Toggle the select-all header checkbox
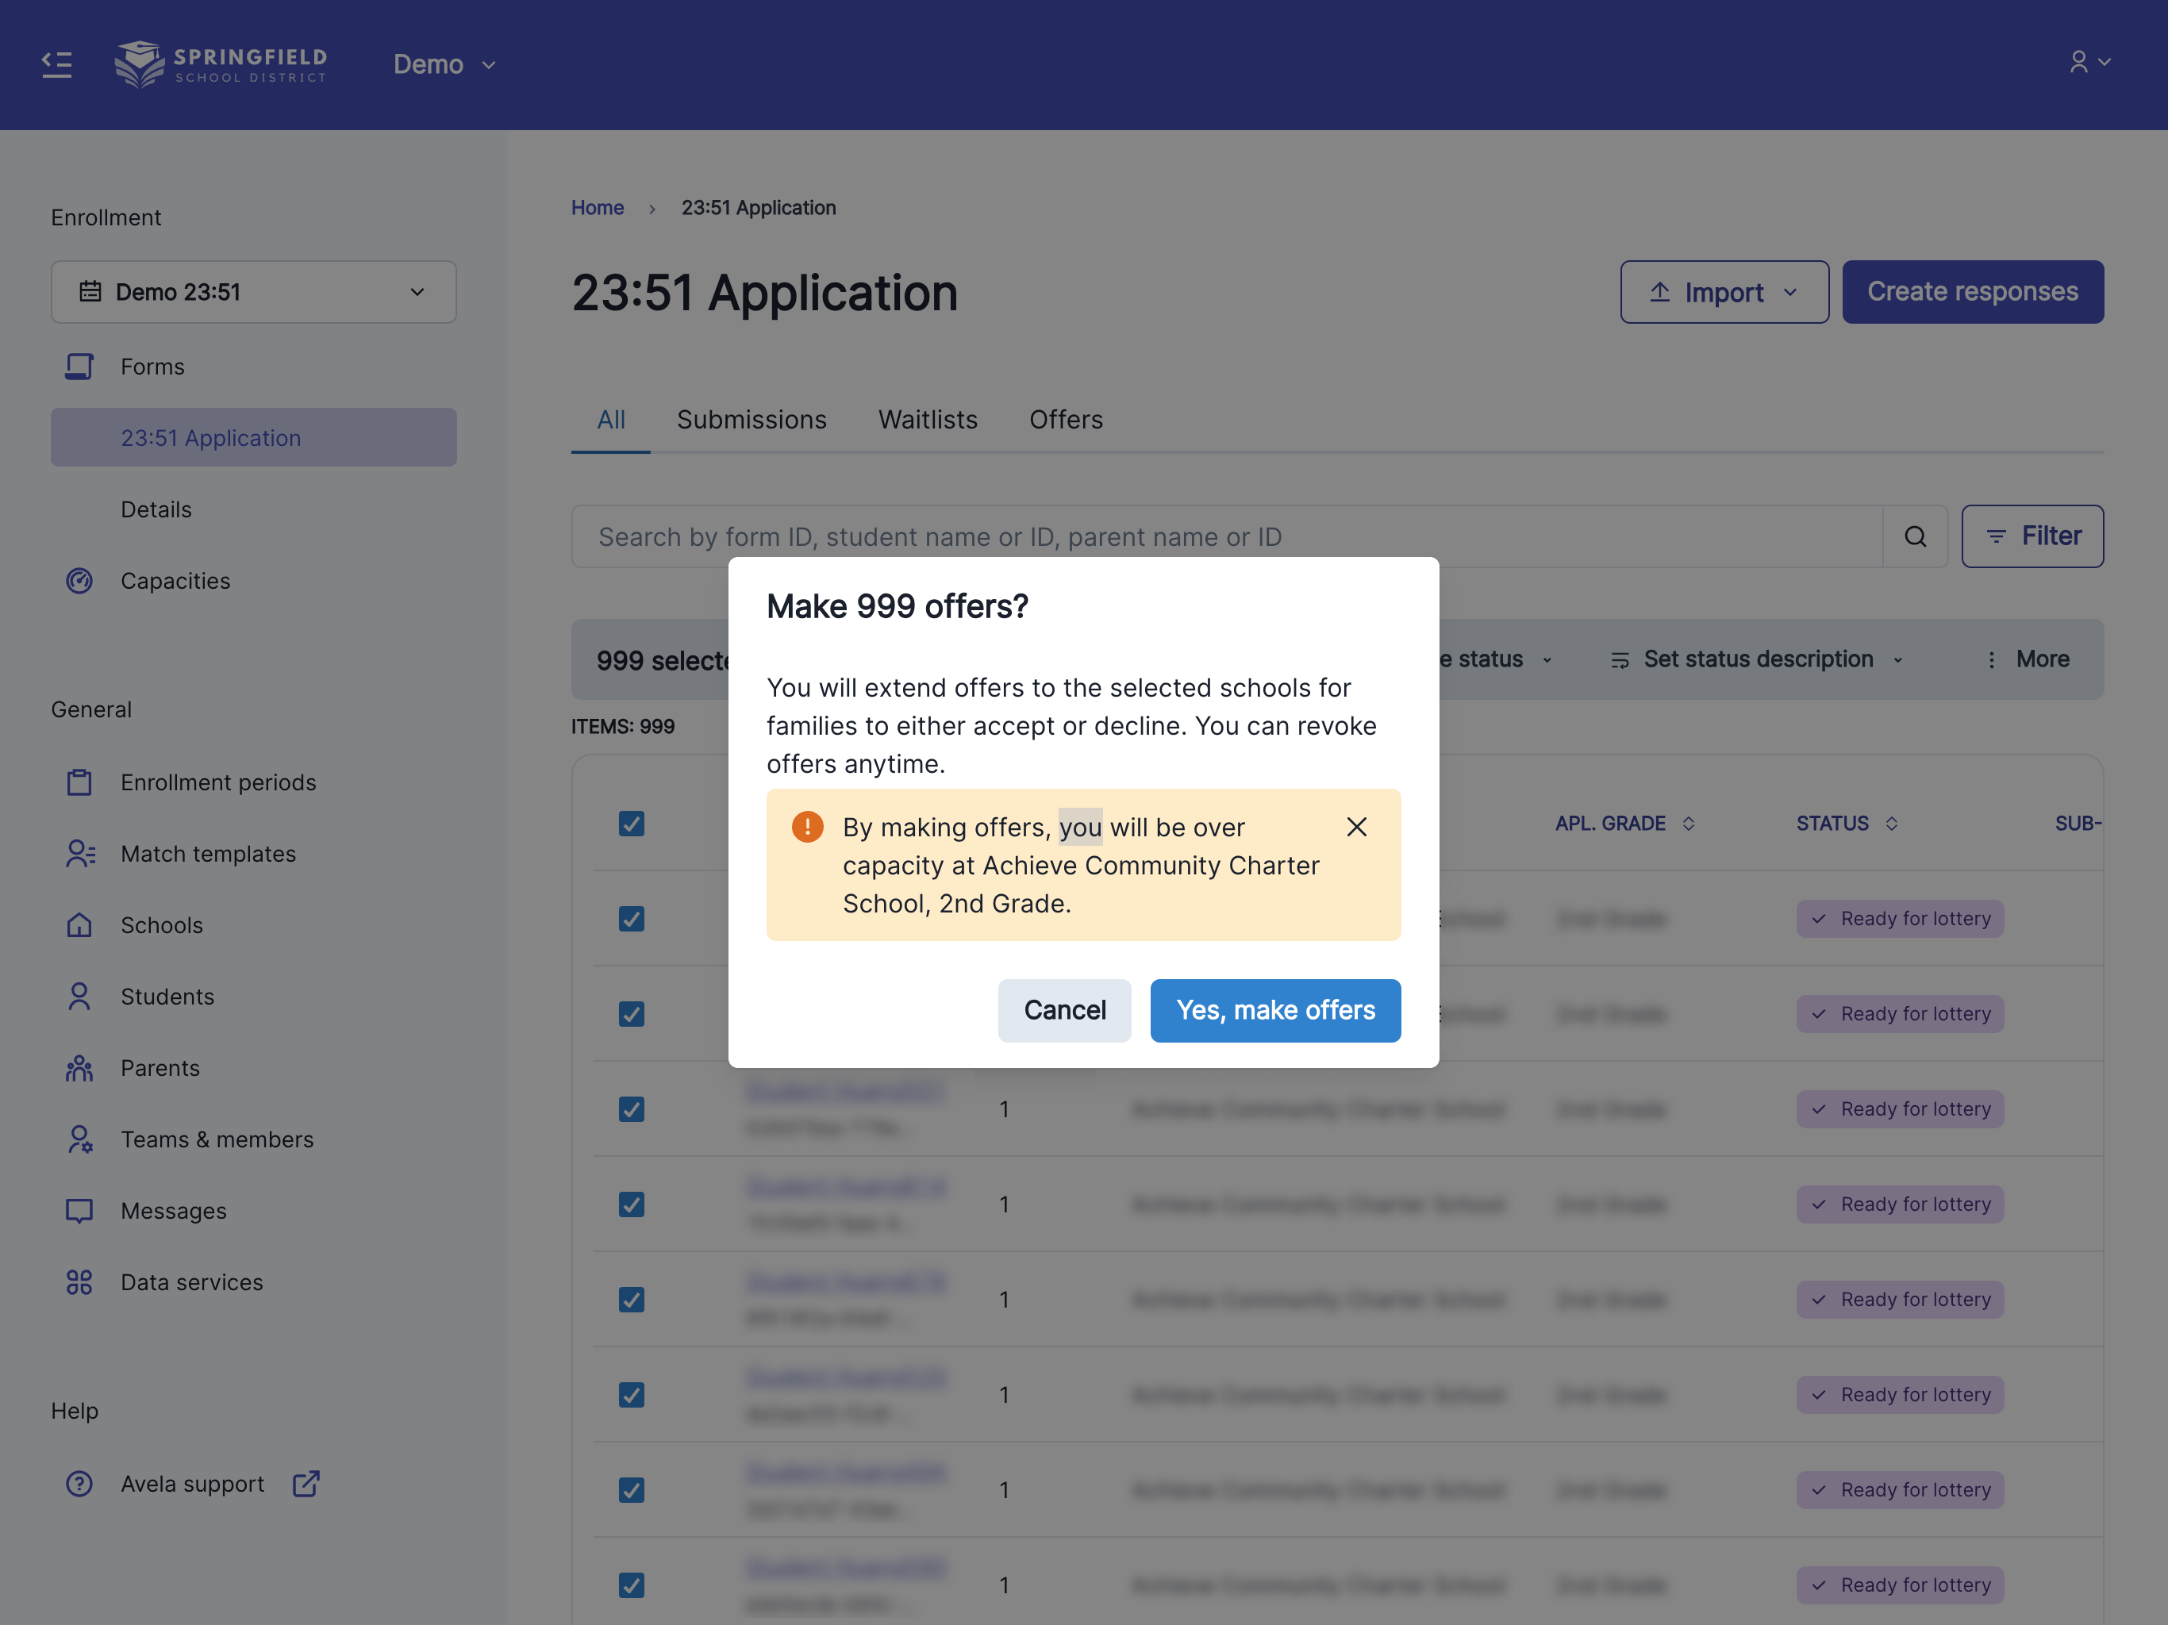This screenshot has width=2168, height=1625. pos(631,824)
